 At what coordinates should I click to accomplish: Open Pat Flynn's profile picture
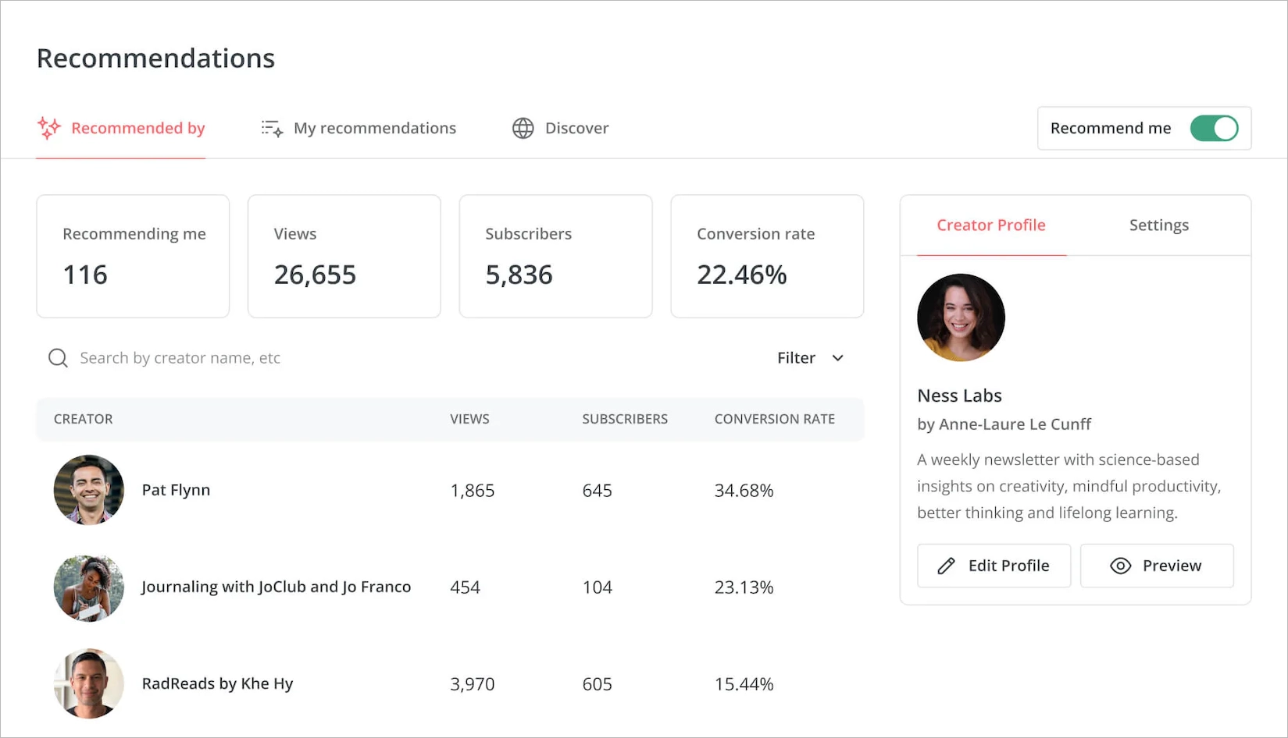(87, 490)
